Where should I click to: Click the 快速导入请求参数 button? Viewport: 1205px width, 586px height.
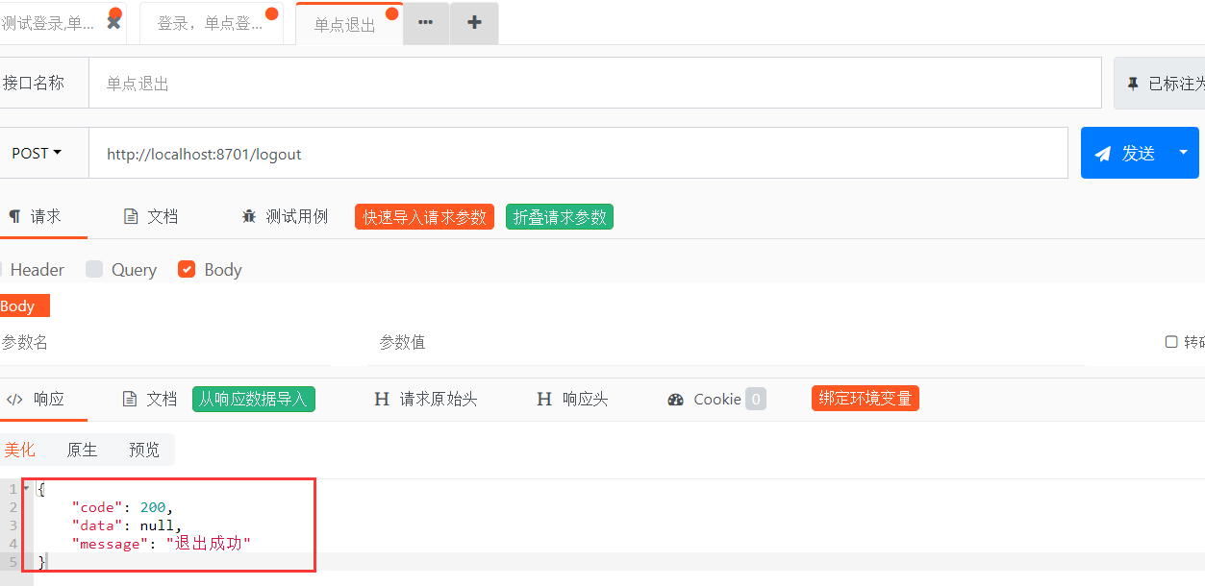[424, 216]
